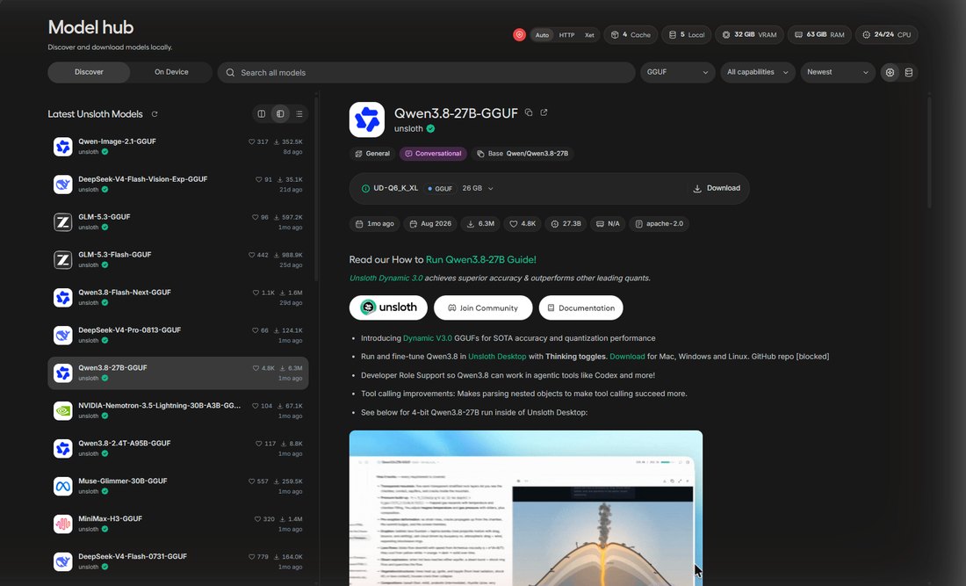Select the Qwen3.8-27B-GGUF list entry
966x586 pixels.
[178, 373]
